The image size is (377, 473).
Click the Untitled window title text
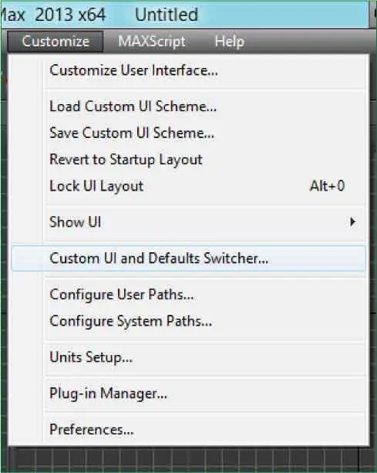pyautogui.click(x=167, y=15)
